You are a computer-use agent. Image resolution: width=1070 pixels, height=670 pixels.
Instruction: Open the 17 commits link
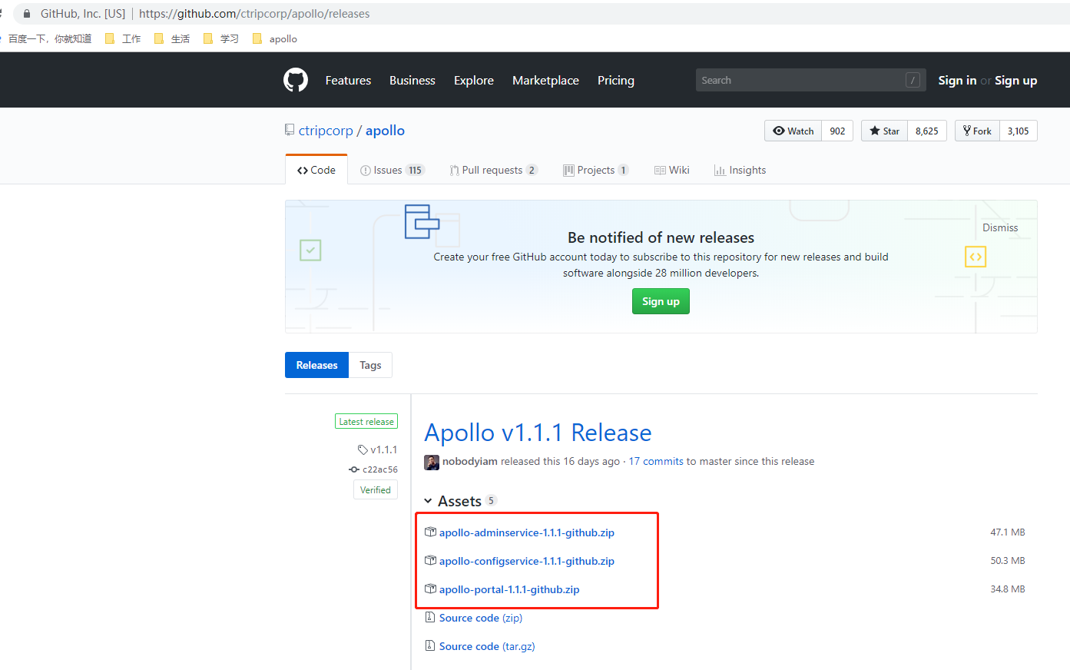(x=656, y=461)
